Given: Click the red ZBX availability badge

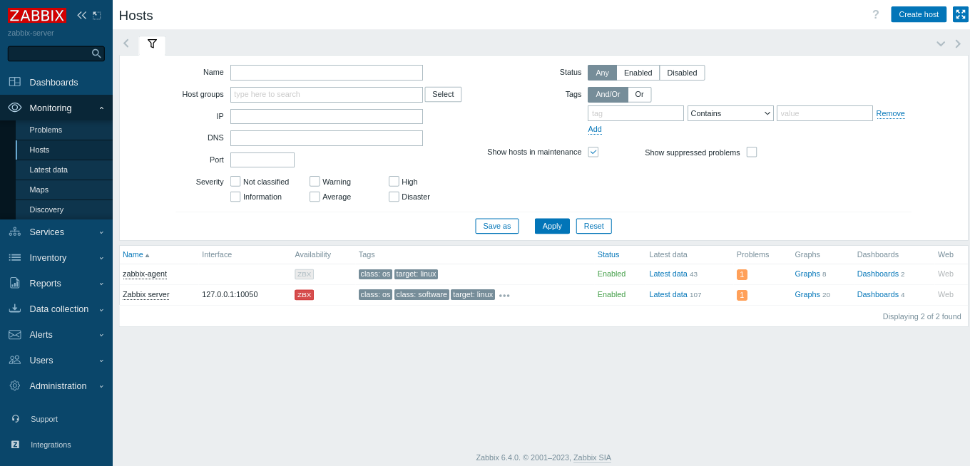Looking at the screenshot, I should (x=304, y=295).
